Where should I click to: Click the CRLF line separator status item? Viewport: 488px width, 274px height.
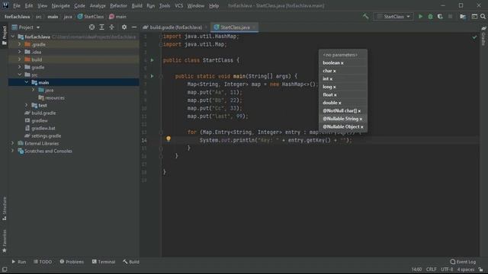[x=431, y=269]
